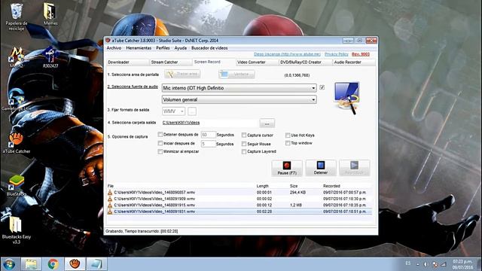This screenshot has width=482, height=271.
Task: Toggle Minimizar al empezar checkbox
Action: pos(160,151)
